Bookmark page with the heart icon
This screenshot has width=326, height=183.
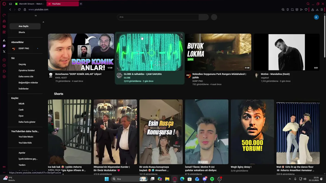pyautogui.click(x=306, y=10)
